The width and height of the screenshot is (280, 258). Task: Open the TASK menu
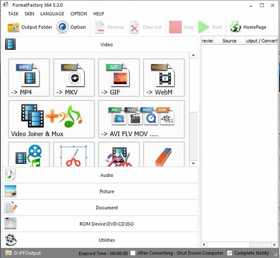13,14
